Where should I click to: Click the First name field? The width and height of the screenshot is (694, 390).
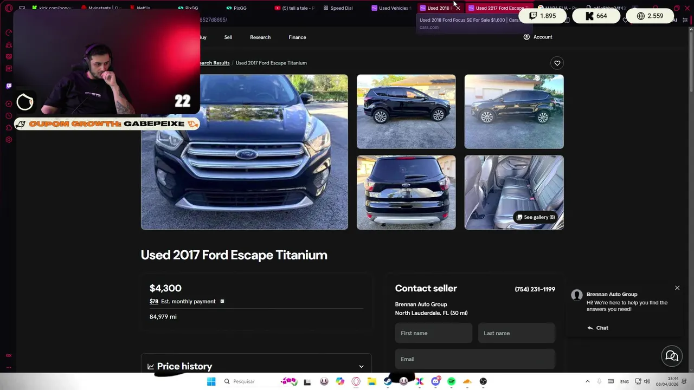click(x=434, y=333)
